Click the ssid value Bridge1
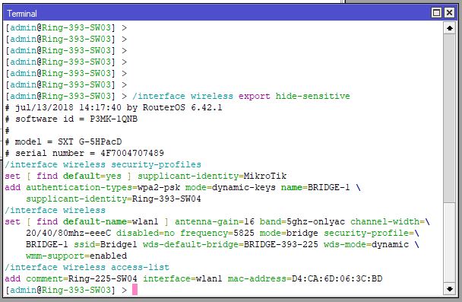This screenshot has width=462, height=302. coord(119,244)
